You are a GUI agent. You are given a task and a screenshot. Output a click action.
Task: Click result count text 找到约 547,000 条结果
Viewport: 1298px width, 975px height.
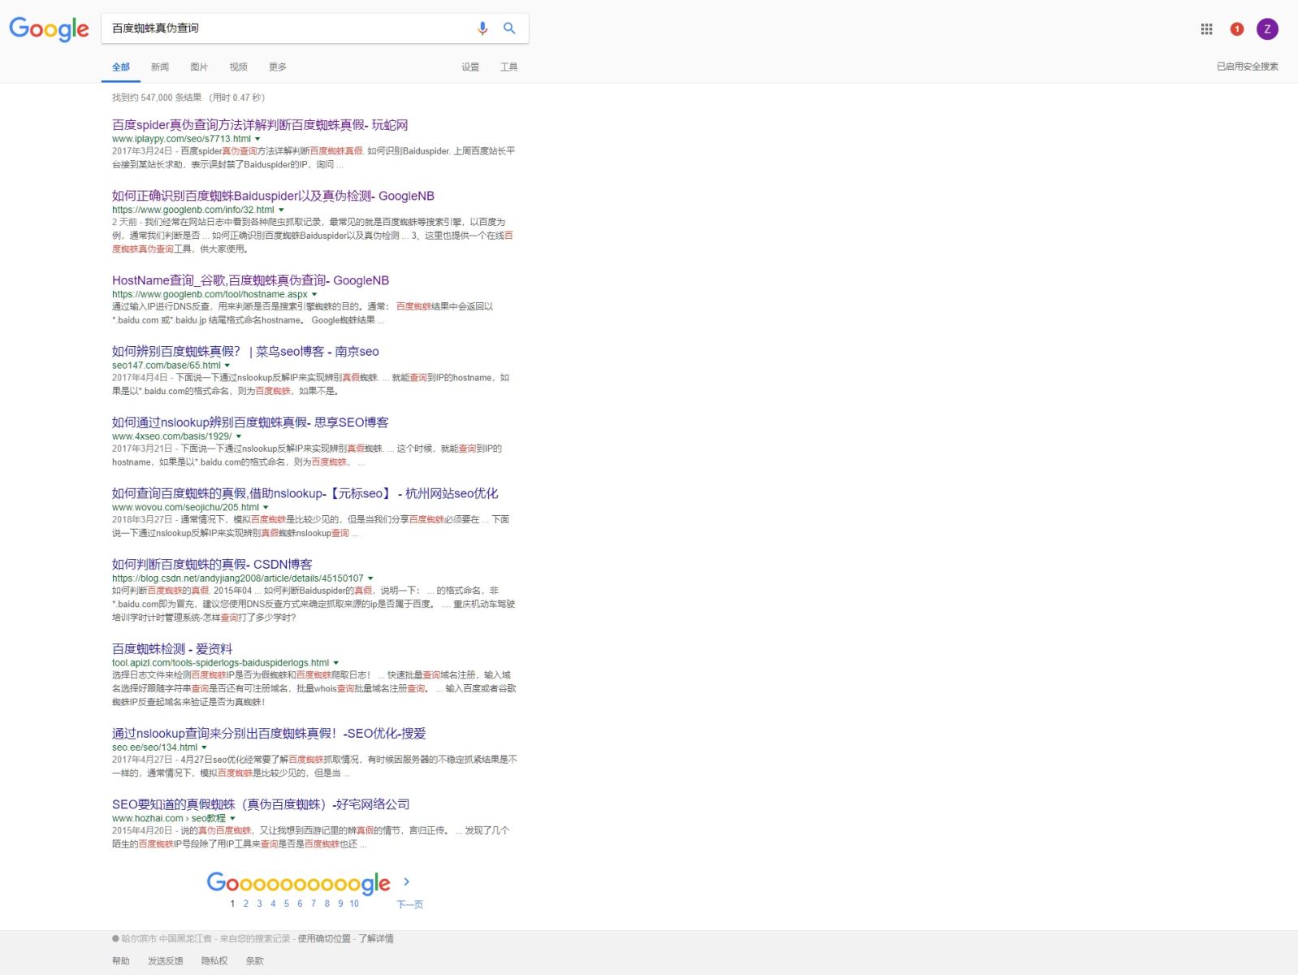point(157,97)
